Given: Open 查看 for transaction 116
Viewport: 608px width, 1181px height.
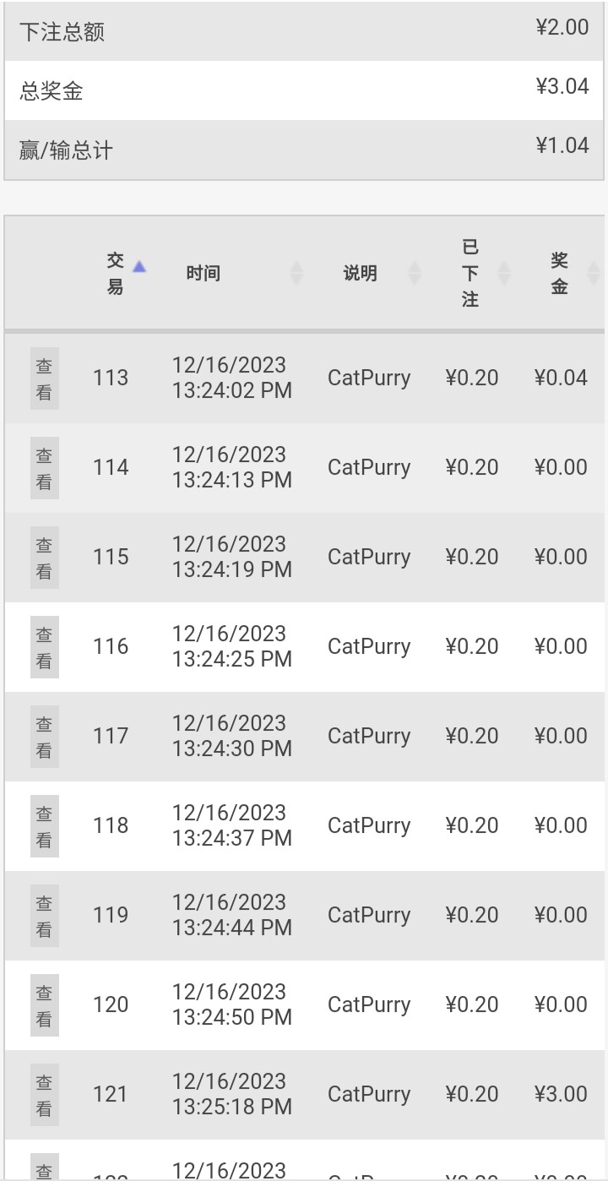Looking at the screenshot, I should coord(45,647).
